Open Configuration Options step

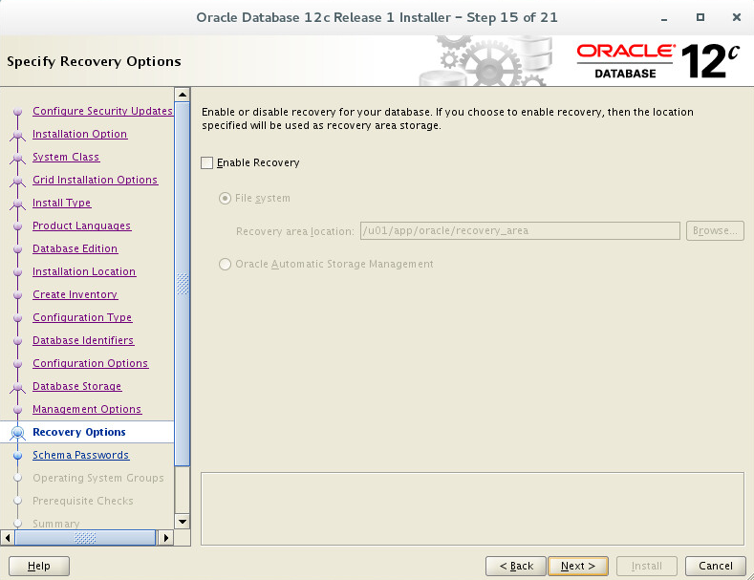click(91, 364)
